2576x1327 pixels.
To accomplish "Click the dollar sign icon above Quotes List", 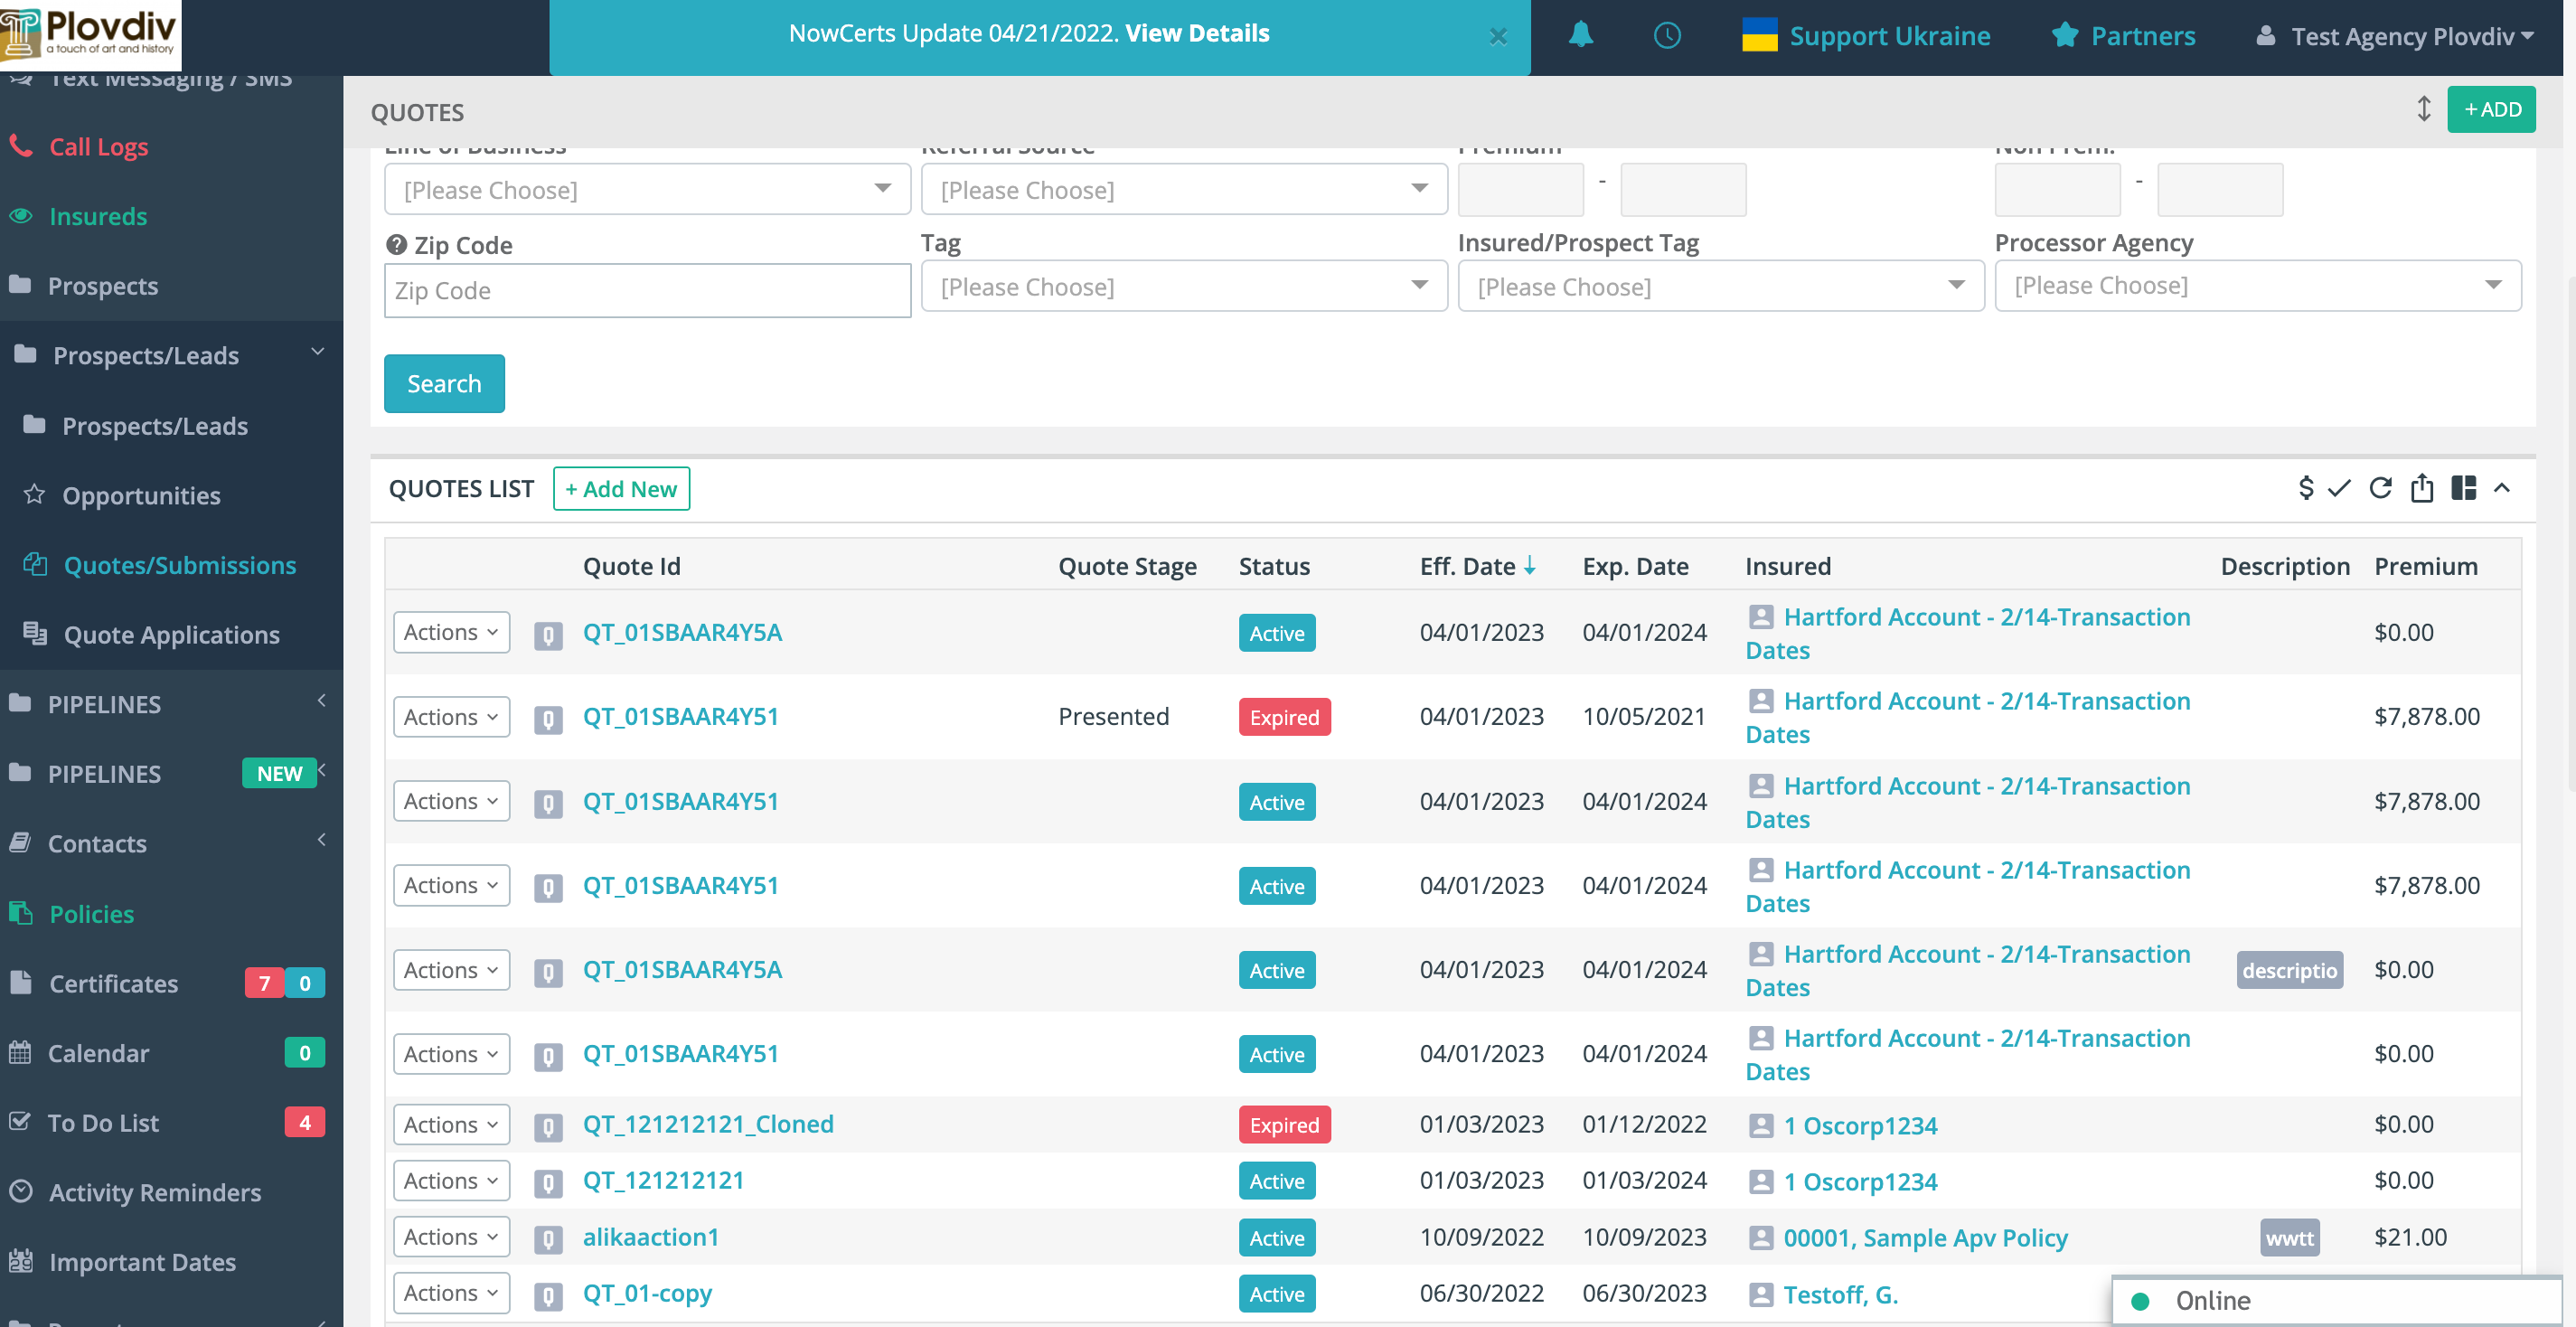I will (x=2305, y=489).
